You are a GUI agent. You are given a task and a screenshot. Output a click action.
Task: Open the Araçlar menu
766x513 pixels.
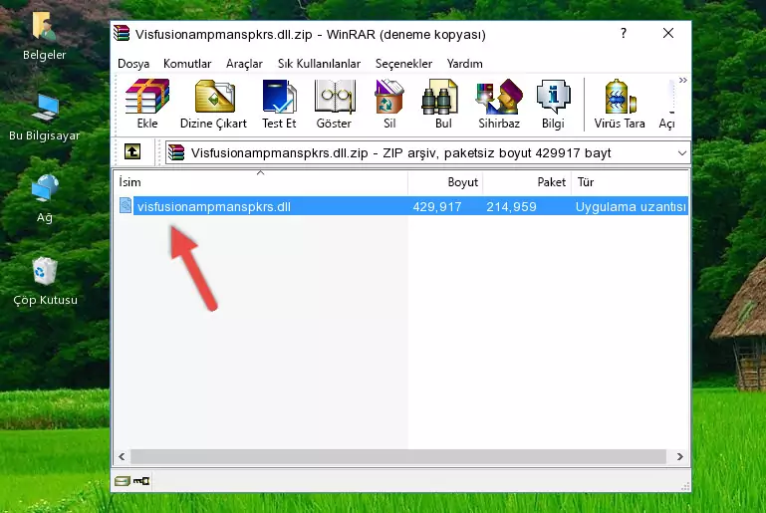pos(244,64)
